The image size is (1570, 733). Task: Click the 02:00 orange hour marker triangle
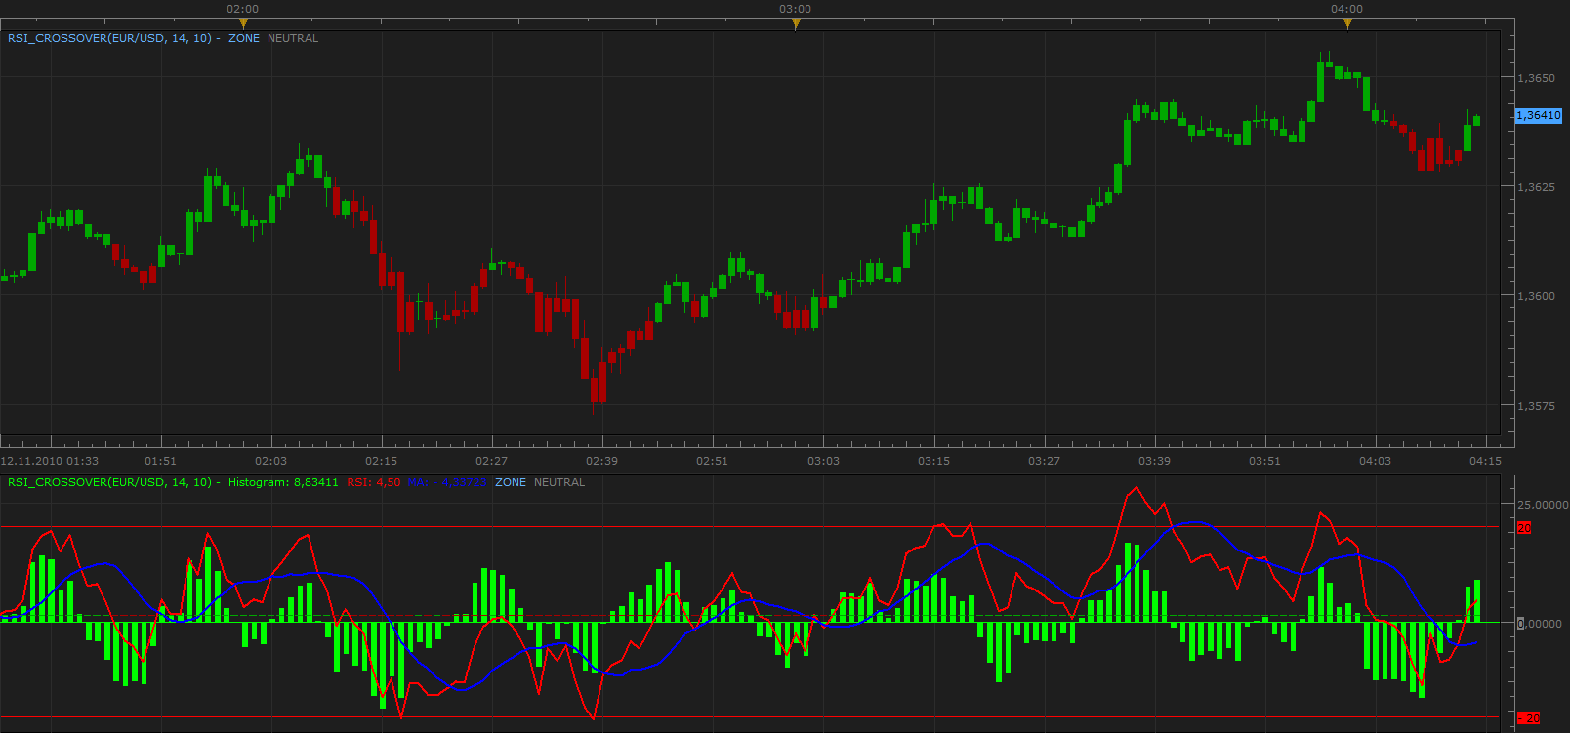point(243,23)
